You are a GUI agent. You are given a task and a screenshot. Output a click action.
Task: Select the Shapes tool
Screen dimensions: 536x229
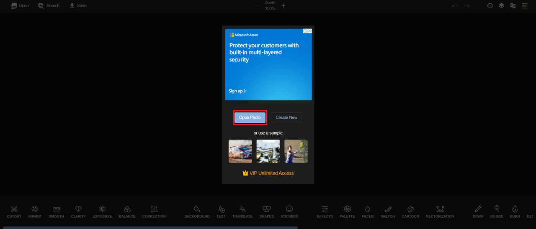(x=266, y=212)
